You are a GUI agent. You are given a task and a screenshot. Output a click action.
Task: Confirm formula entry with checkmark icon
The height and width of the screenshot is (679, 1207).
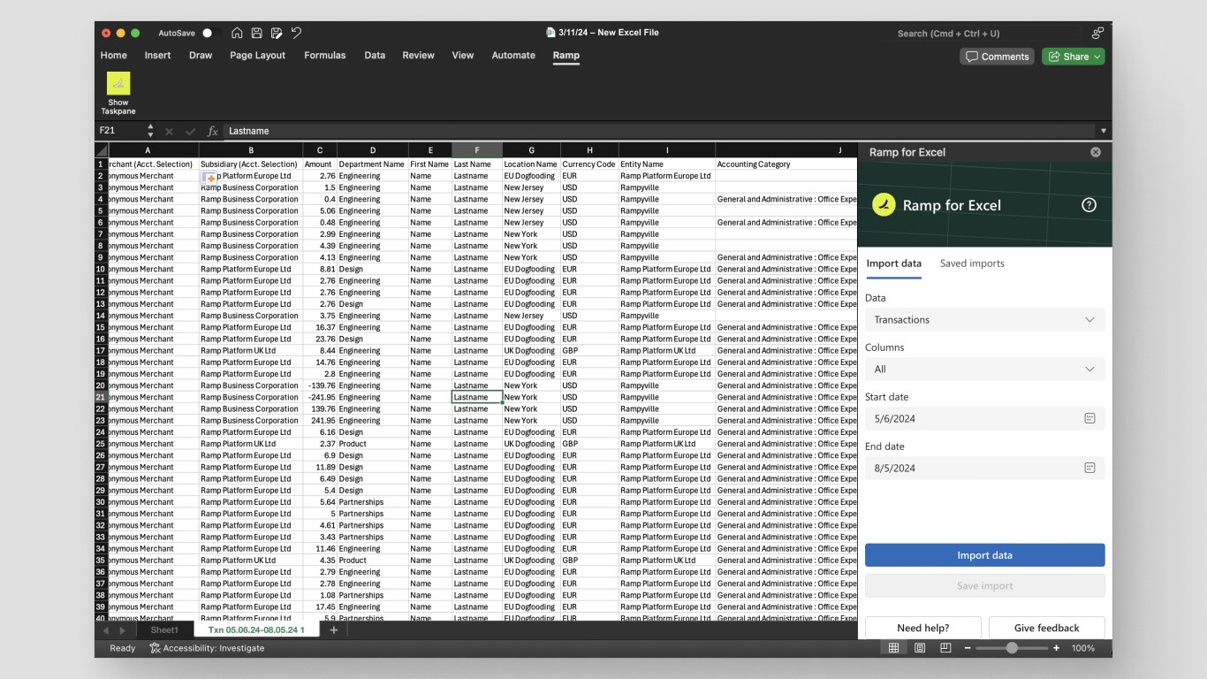point(190,131)
